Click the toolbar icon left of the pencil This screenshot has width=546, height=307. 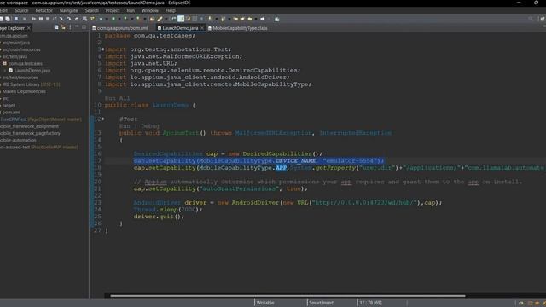(x=152, y=19)
